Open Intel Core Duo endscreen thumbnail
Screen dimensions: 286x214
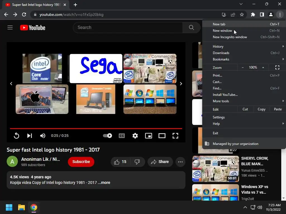42,69
